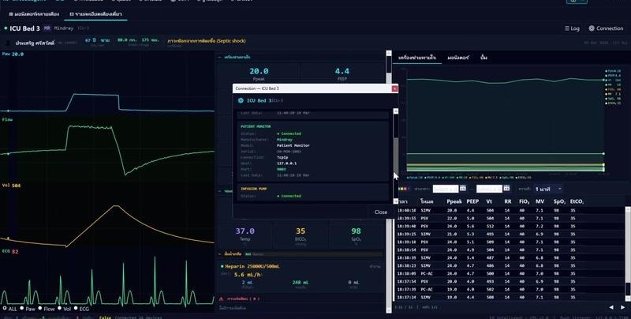Toggle RR series in the right chart legend

coord(614,85)
